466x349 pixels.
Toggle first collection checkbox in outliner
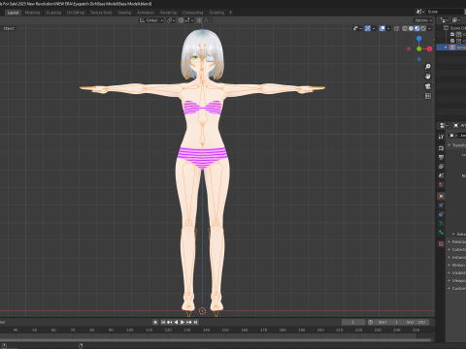click(x=452, y=34)
